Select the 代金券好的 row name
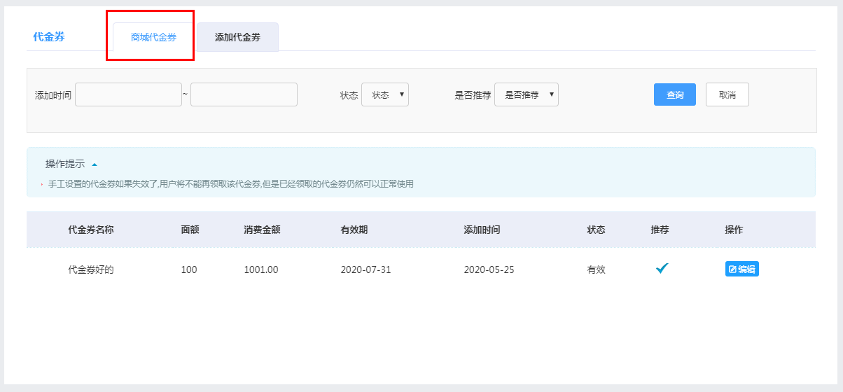Image resolution: width=843 pixels, height=392 pixels. [x=91, y=269]
